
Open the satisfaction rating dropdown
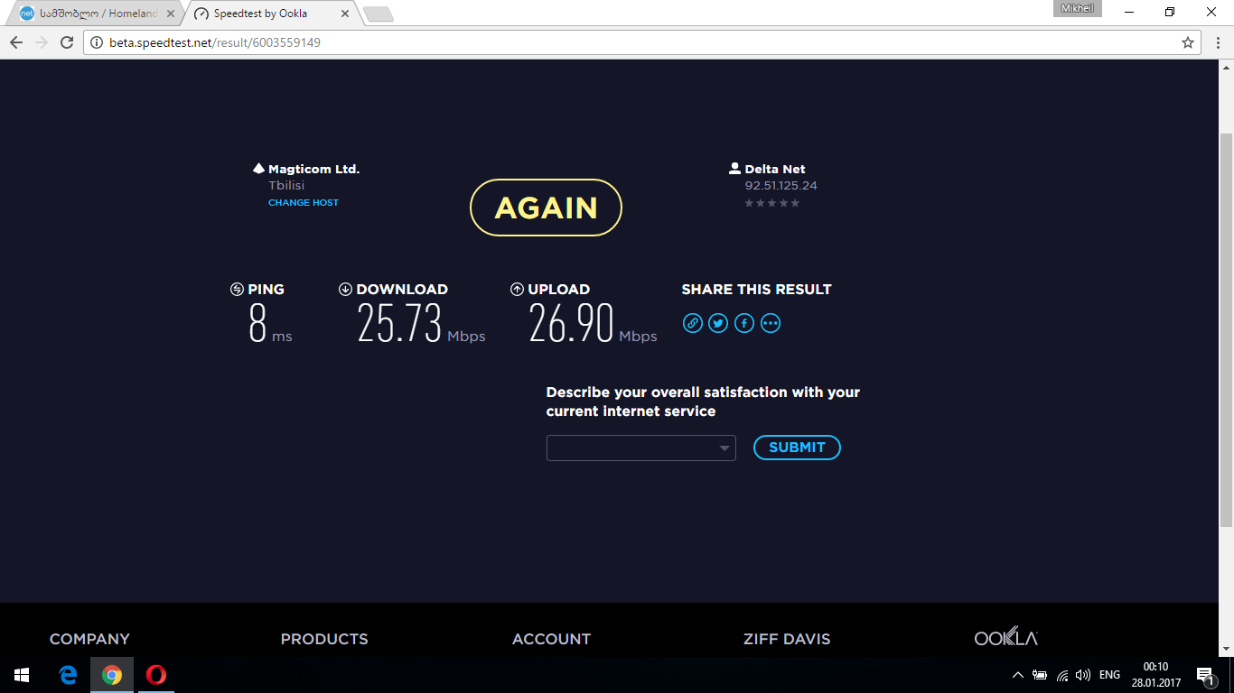click(x=641, y=448)
